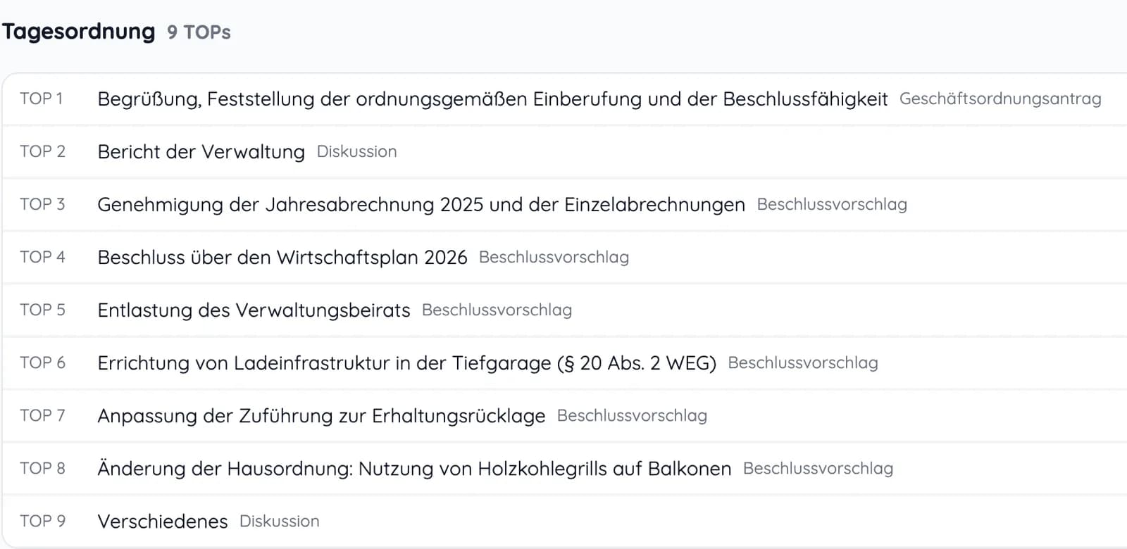
Task: Click the '9 TOPs' count label
Action: (199, 32)
